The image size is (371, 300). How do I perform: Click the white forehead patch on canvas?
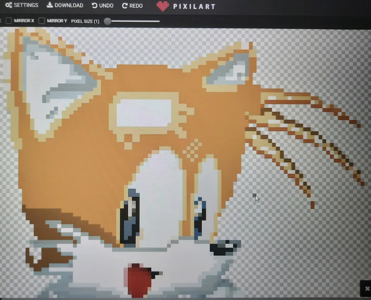pos(144,113)
